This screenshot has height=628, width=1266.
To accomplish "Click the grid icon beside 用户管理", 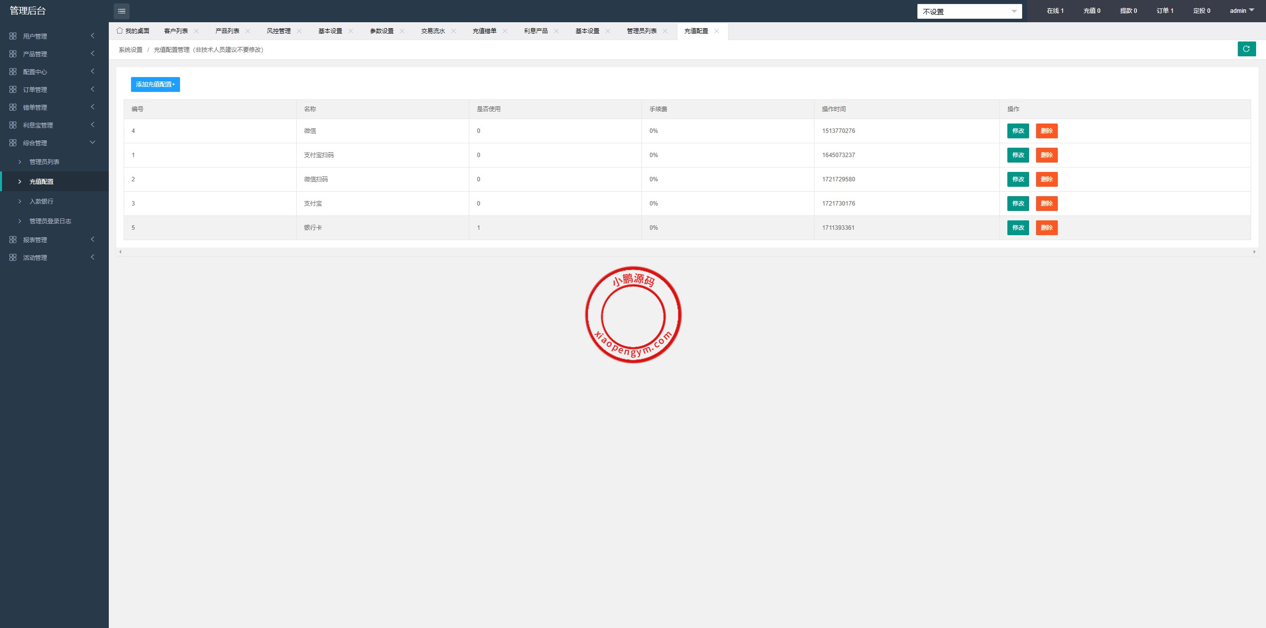I will click(x=13, y=36).
